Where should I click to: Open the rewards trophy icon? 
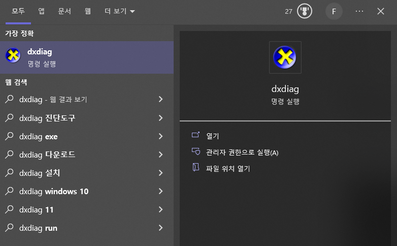(304, 11)
